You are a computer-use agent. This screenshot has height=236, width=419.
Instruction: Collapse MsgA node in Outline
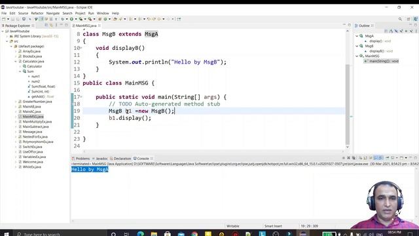click(357, 36)
